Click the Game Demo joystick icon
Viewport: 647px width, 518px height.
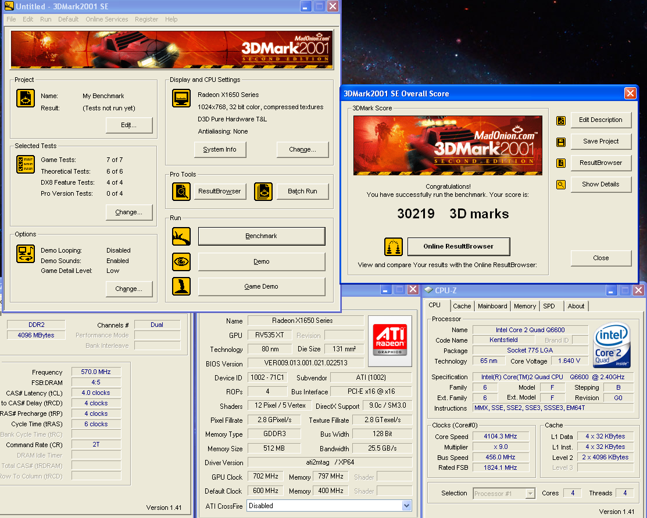[x=181, y=286]
